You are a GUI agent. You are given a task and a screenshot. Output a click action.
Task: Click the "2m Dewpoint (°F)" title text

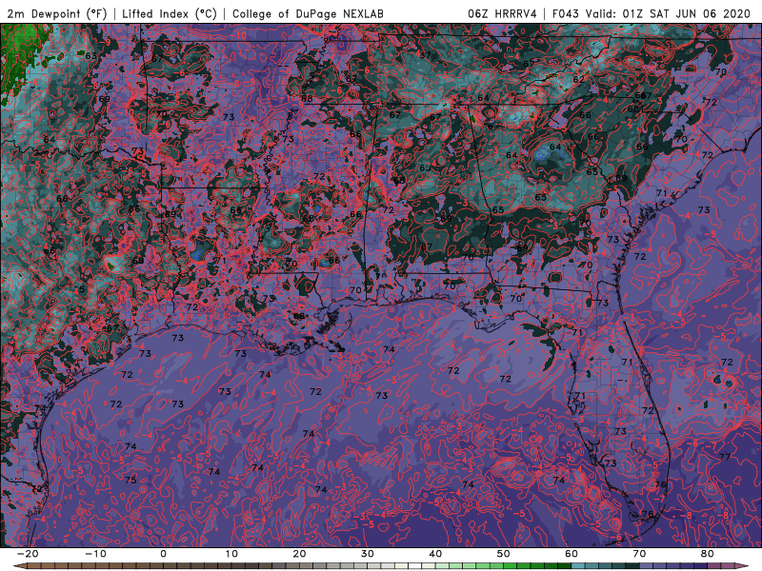[x=57, y=13]
